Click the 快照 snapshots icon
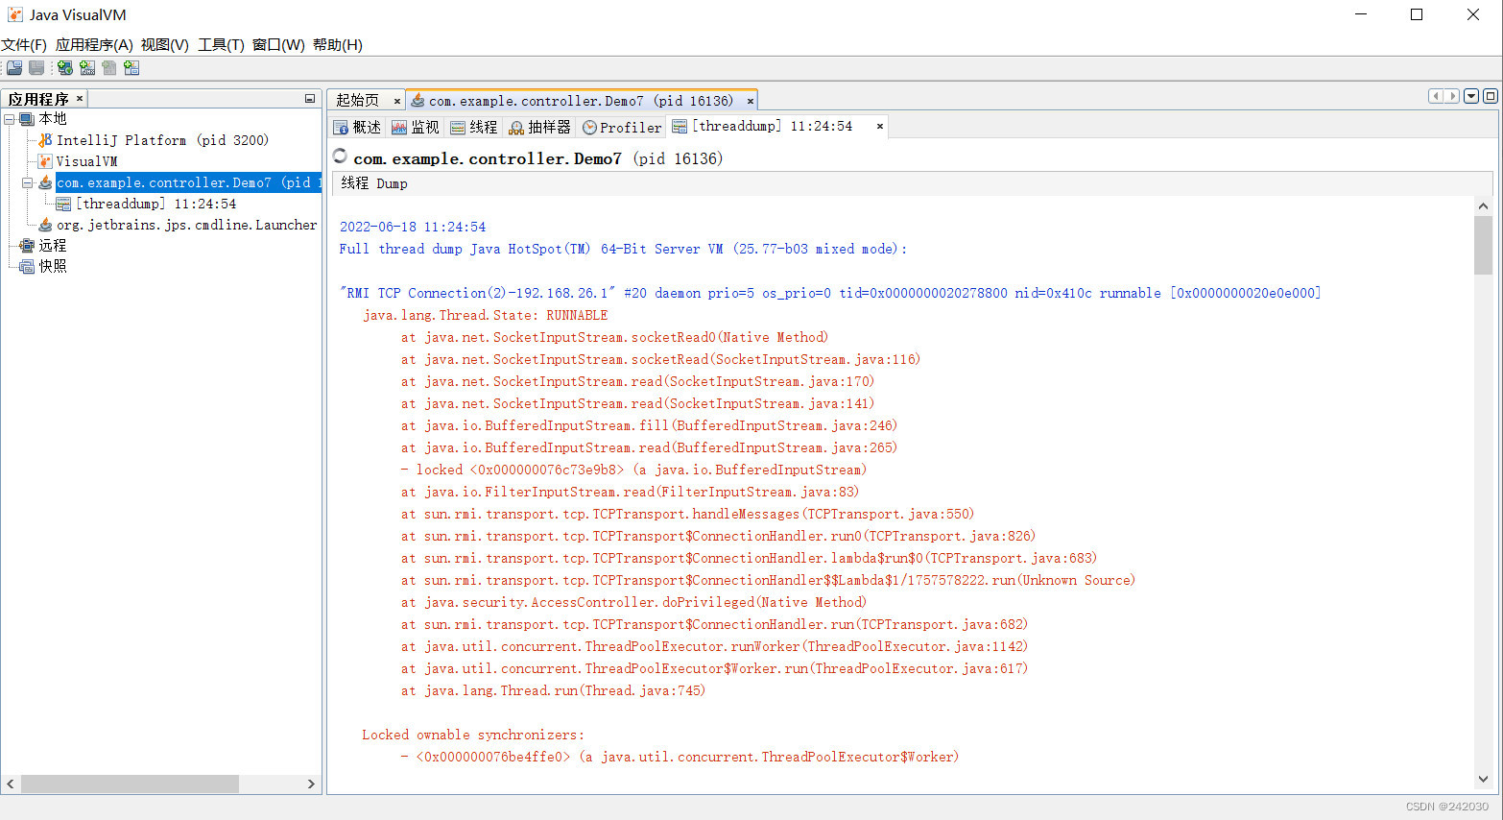1503x820 pixels. pyautogui.click(x=27, y=267)
